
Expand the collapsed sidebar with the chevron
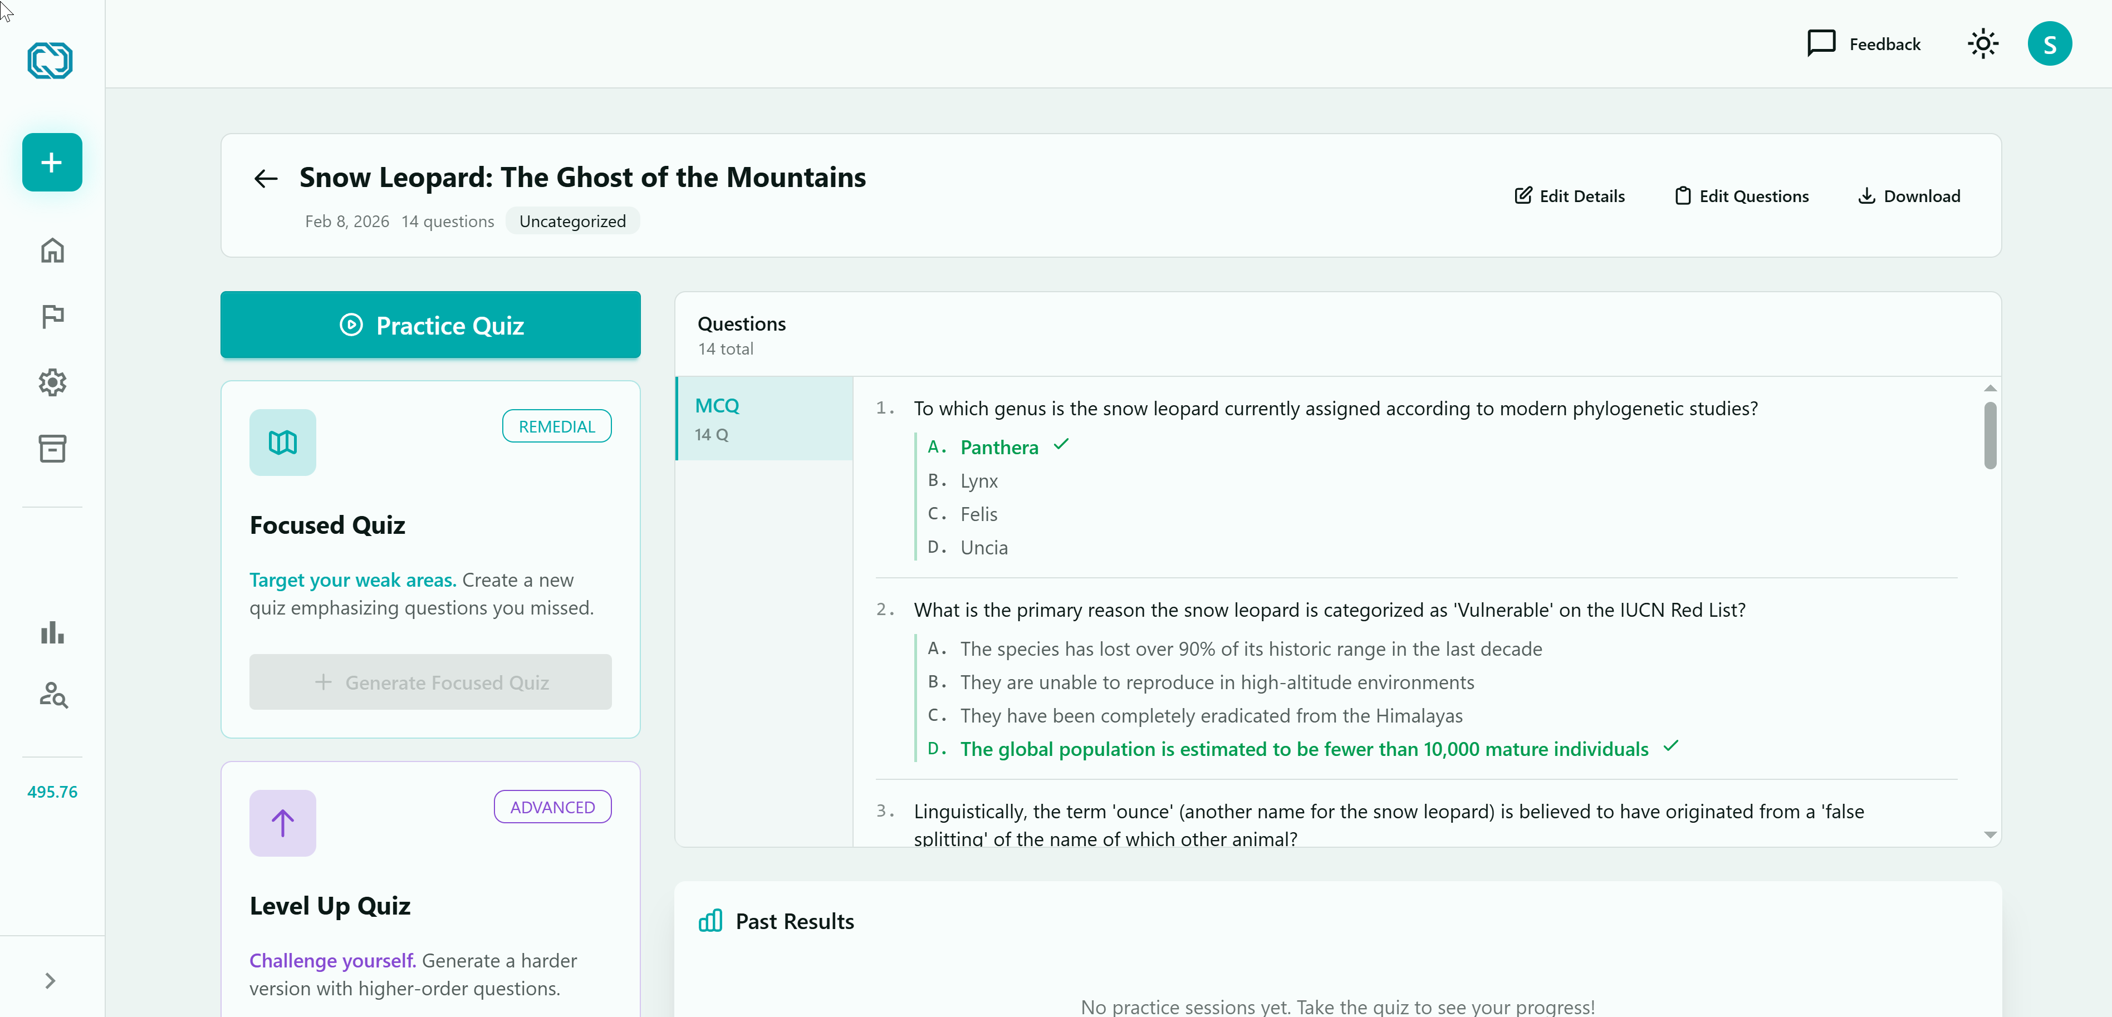pyautogui.click(x=51, y=981)
